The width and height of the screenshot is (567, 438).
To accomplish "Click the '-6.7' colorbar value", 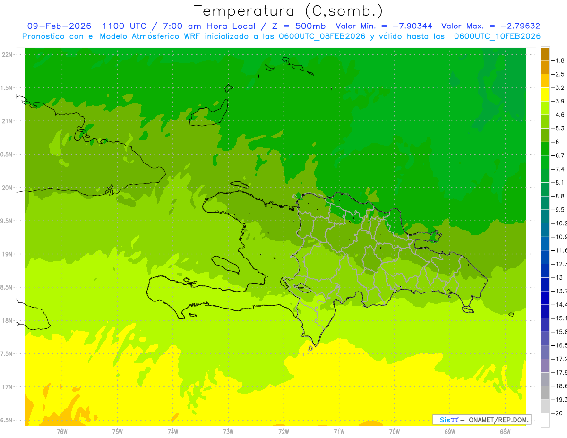I will click(558, 155).
